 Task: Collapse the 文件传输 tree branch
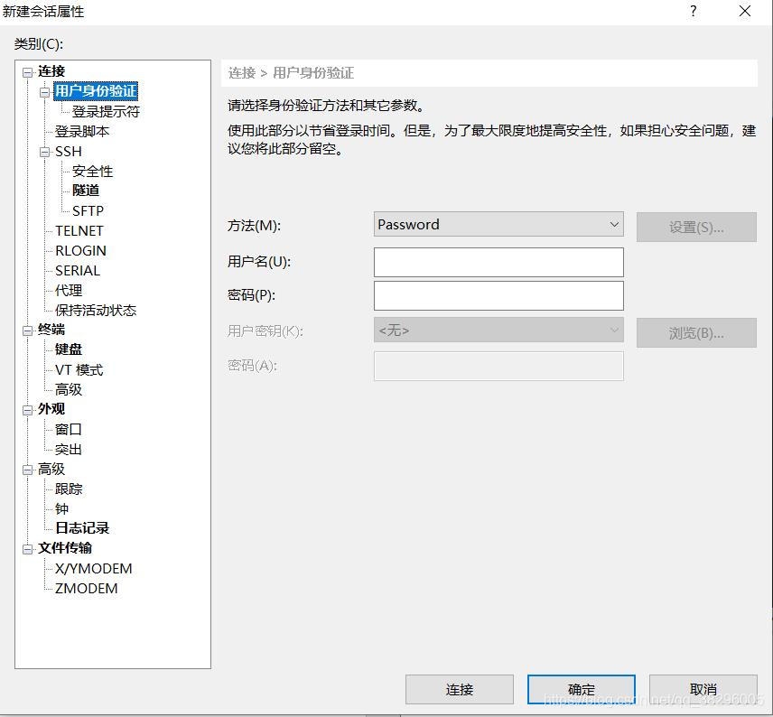click(x=27, y=548)
